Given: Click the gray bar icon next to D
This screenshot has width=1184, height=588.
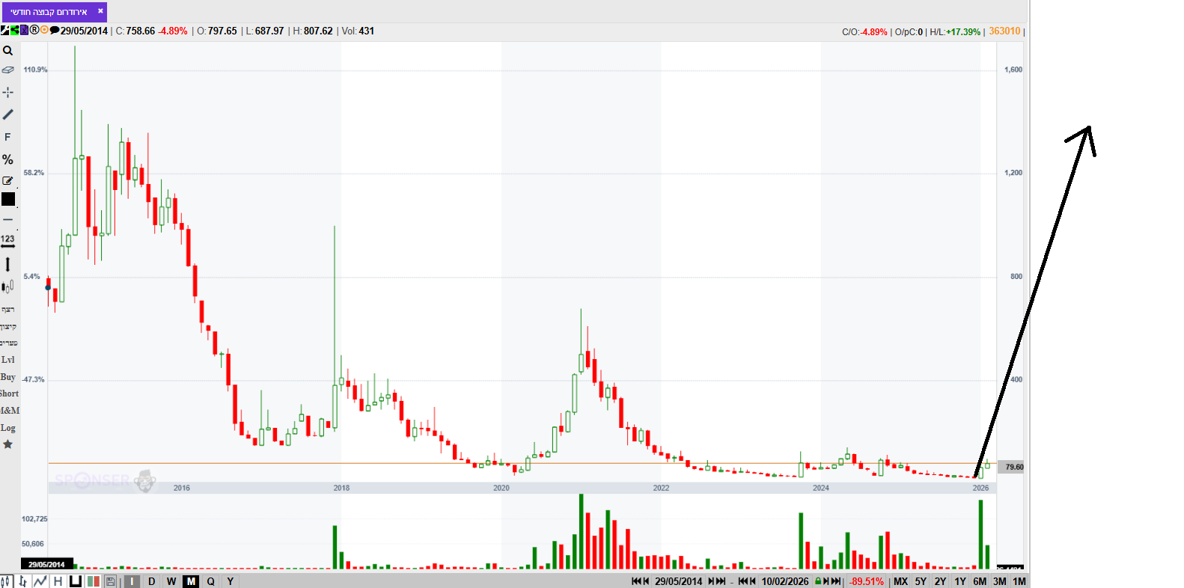Looking at the screenshot, I should click(132, 581).
